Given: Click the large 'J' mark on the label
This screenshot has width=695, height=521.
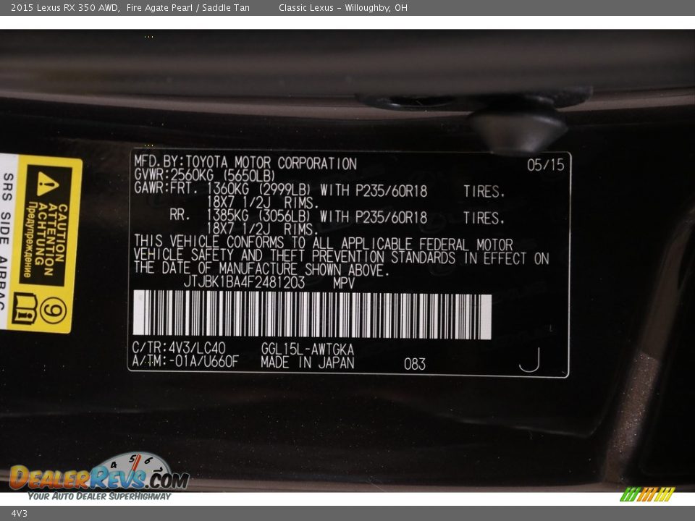Looking at the screenshot, I should (530, 360).
